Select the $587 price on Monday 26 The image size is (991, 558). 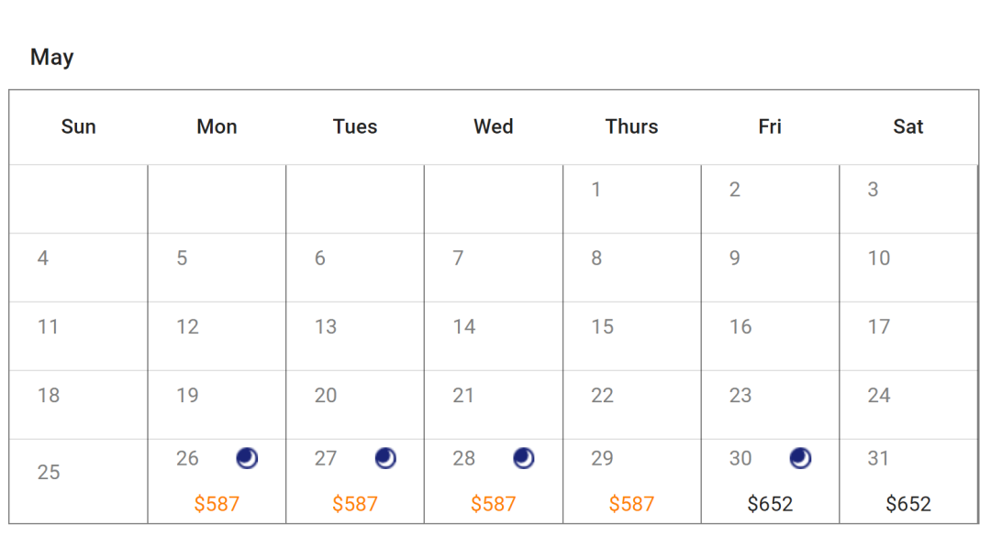pyautogui.click(x=217, y=504)
